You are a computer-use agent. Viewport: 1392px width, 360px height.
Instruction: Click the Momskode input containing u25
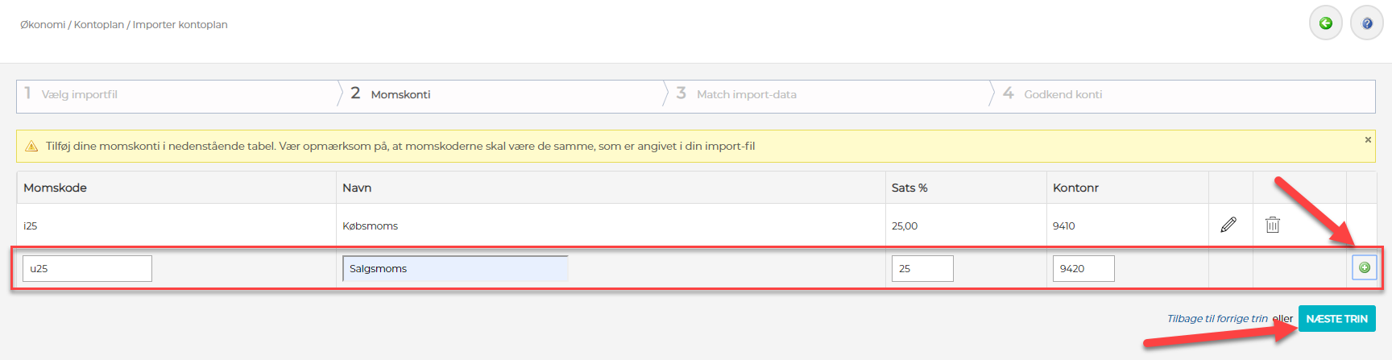click(x=87, y=268)
